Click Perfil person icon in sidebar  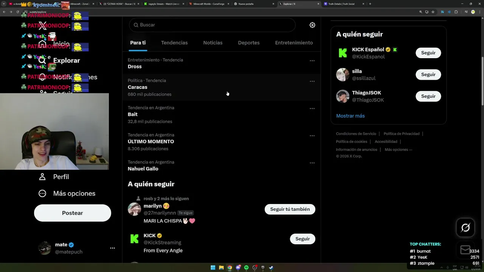42,177
